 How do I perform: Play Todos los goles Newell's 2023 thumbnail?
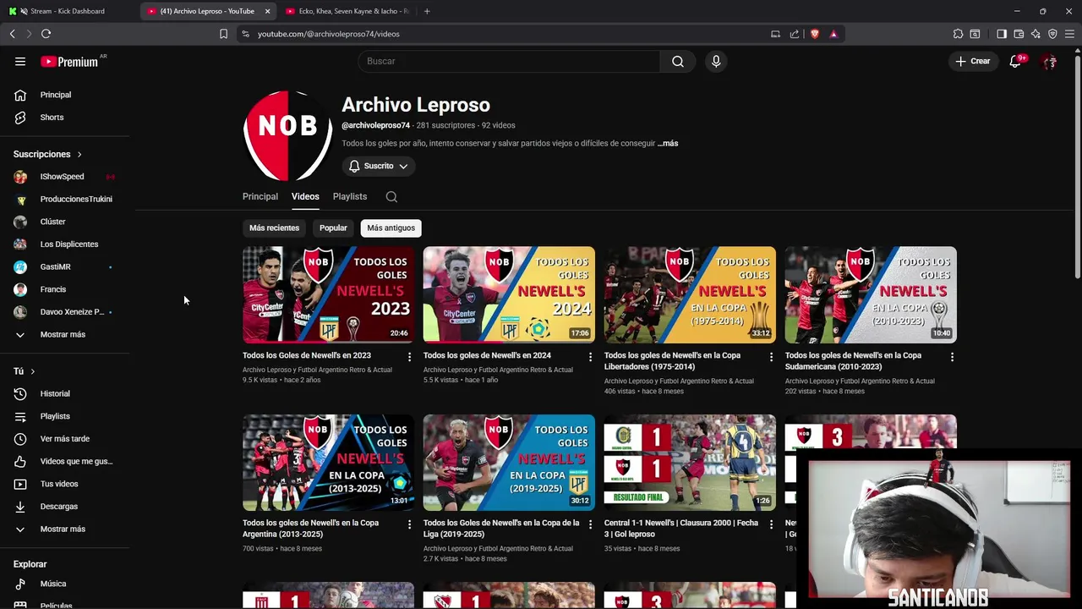(x=328, y=294)
